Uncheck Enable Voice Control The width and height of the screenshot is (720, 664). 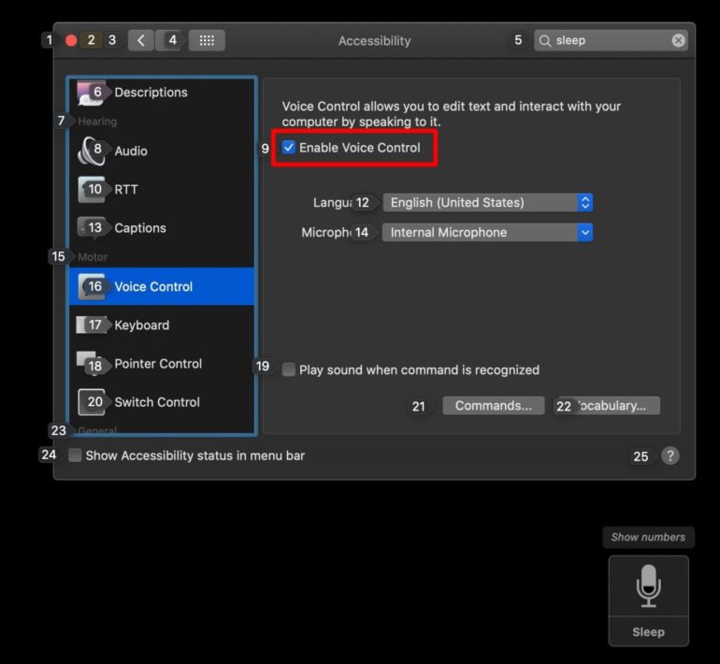(x=289, y=148)
